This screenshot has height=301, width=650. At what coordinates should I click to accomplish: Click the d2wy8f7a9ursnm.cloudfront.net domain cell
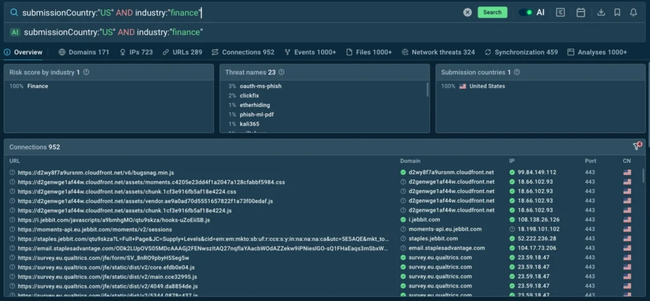[x=451, y=172]
